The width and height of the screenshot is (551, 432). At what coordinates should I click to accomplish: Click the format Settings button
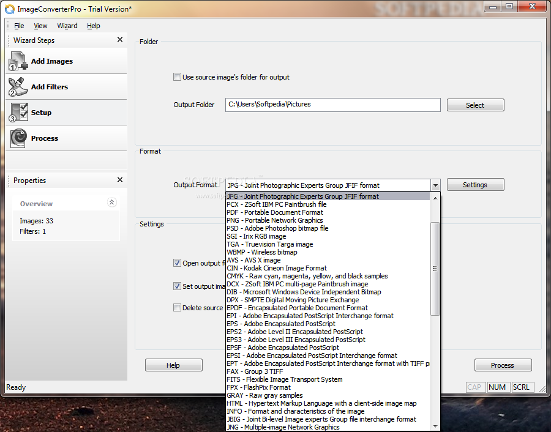click(476, 185)
